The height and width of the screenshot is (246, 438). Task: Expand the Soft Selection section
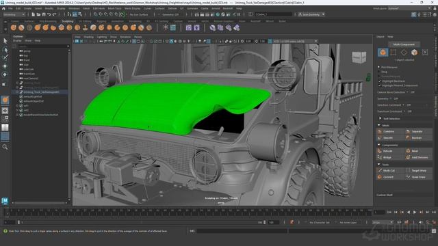pos(381,118)
